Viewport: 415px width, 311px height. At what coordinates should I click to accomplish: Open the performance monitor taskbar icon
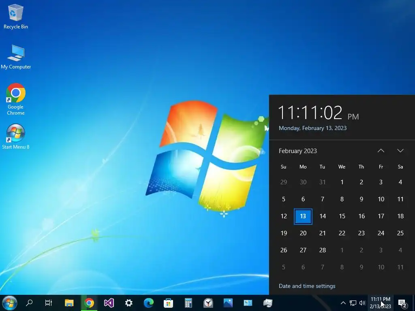pyautogui.click(x=267, y=303)
